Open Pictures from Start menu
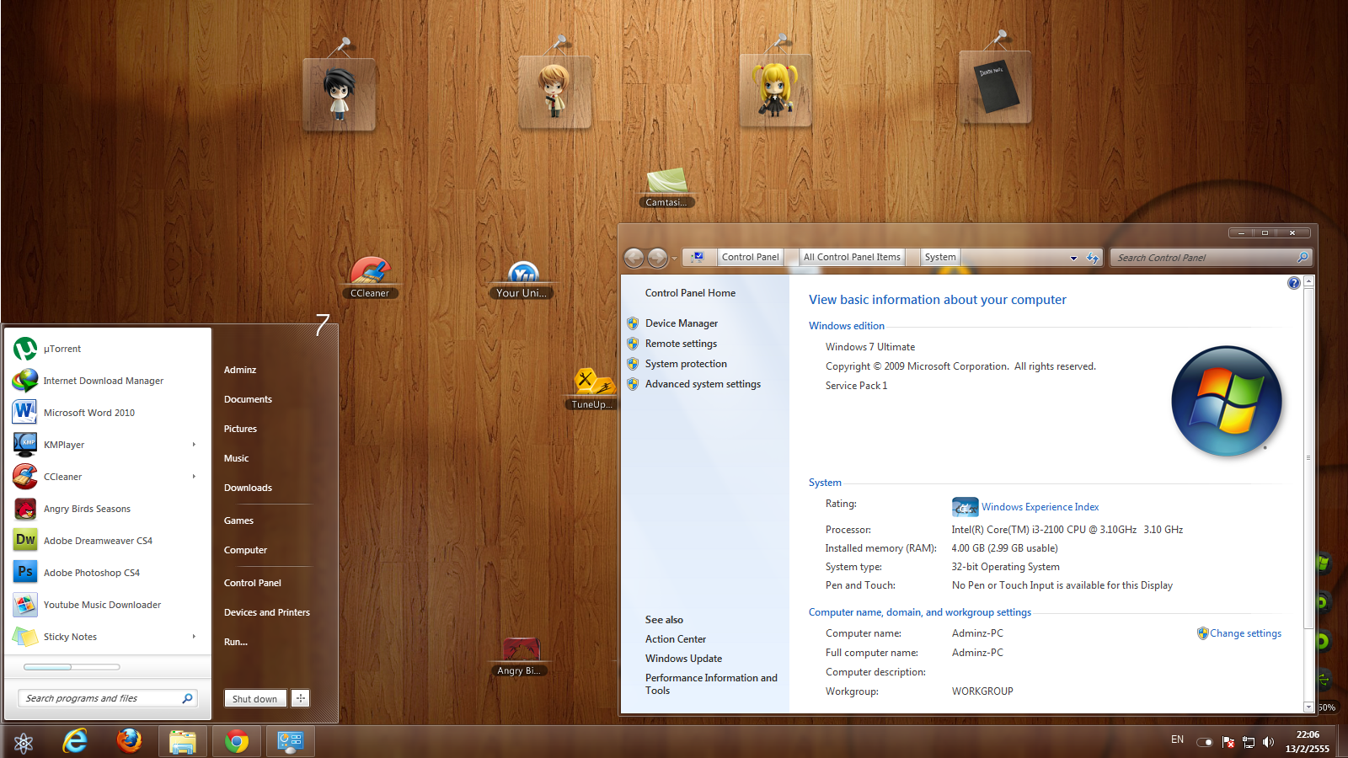 (240, 429)
